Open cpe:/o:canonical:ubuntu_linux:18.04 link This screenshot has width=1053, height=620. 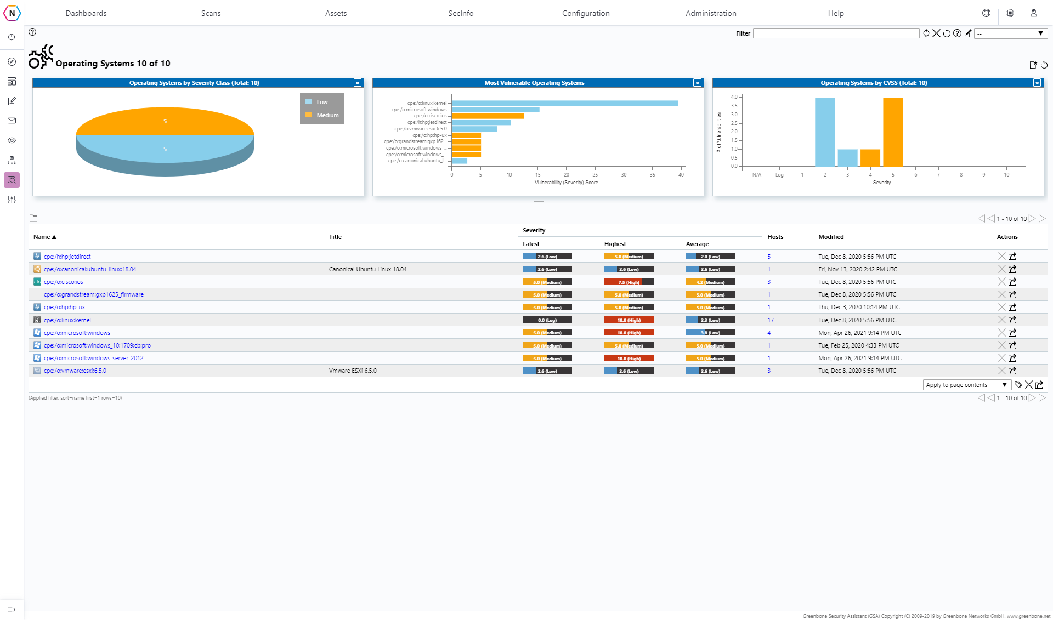pyautogui.click(x=90, y=269)
